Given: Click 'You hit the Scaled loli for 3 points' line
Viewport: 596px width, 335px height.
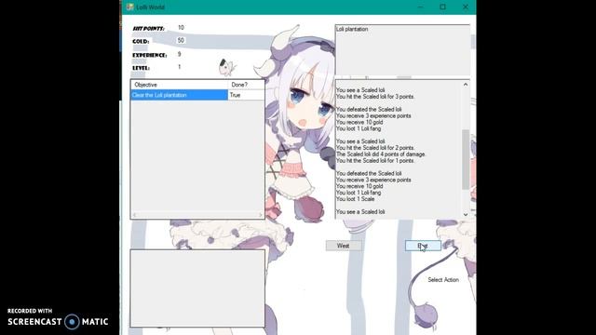Looking at the screenshot, I should [x=375, y=97].
